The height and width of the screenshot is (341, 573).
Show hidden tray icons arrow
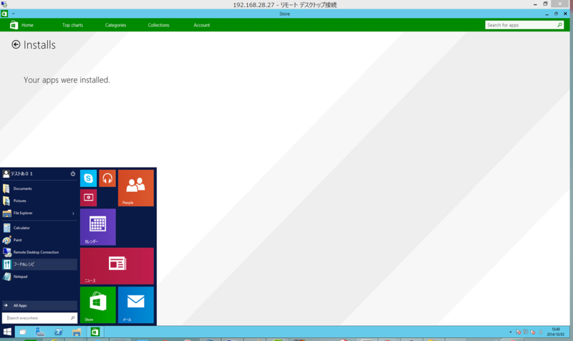(x=510, y=332)
